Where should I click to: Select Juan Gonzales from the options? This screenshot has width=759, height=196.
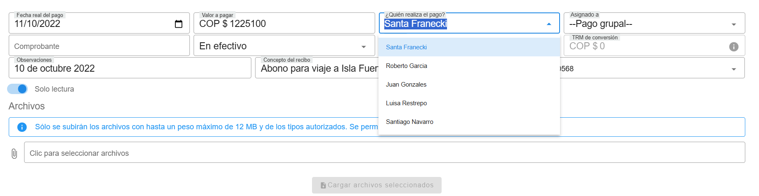pyautogui.click(x=406, y=85)
